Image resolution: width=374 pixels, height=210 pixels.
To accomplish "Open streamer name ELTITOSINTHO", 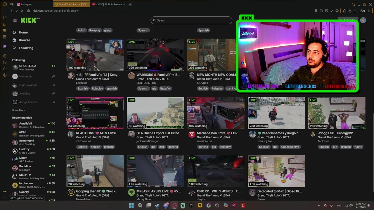I will coord(147,83).
